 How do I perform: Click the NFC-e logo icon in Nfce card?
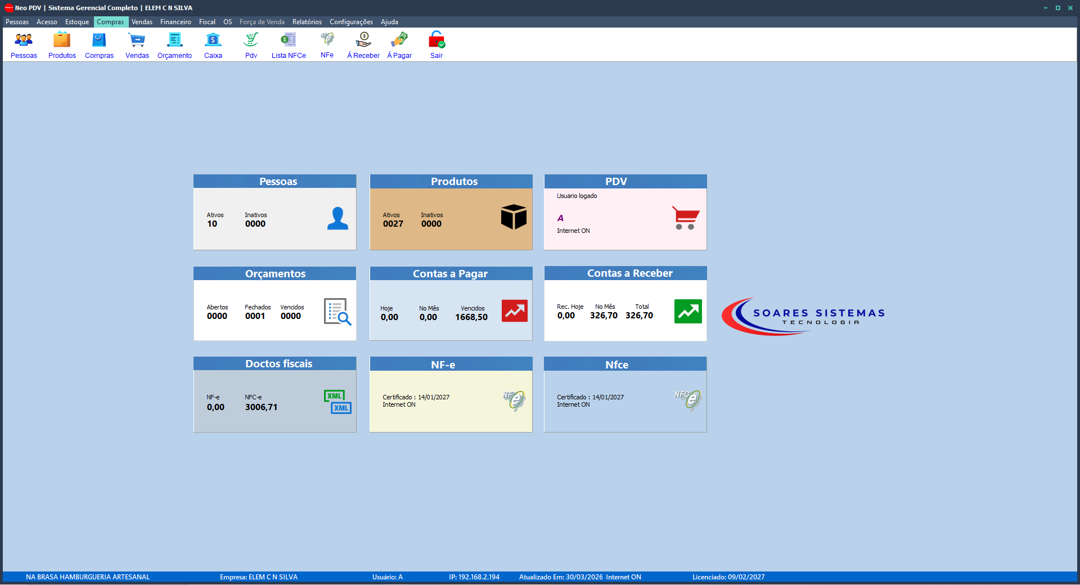coord(688,400)
